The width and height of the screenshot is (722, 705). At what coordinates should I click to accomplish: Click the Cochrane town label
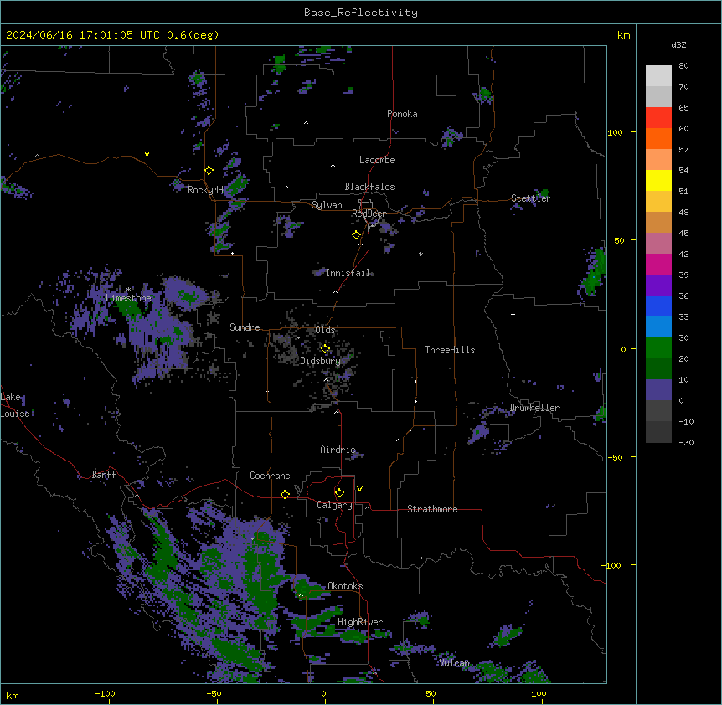point(270,476)
